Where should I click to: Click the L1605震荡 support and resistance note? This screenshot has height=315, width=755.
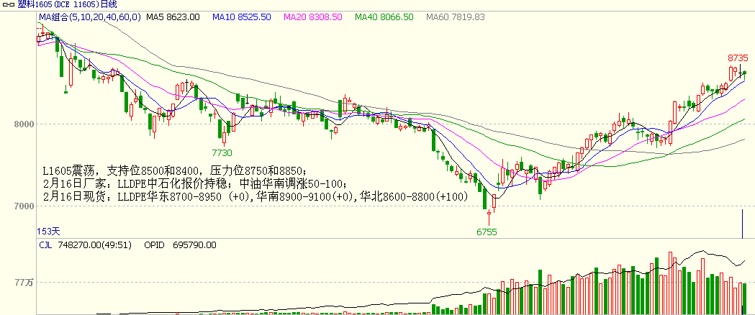pos(174,170)
